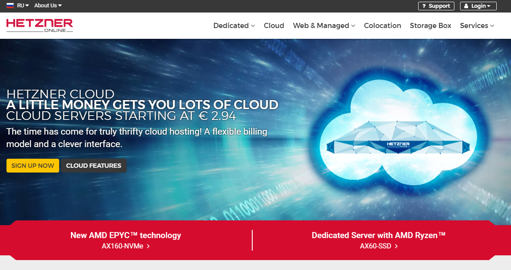Viewport: 511px width, 270px height.
Task: Open the AX60-SSD link
Action: [379, 246]
